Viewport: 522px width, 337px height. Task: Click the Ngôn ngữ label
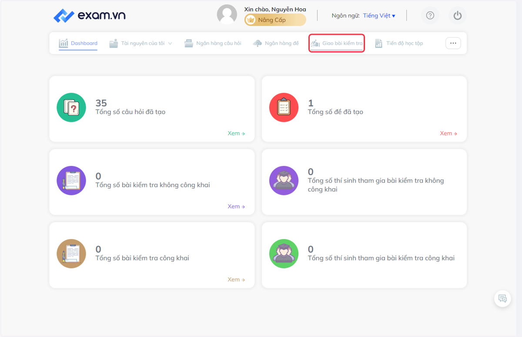click(x=345, y=16)
